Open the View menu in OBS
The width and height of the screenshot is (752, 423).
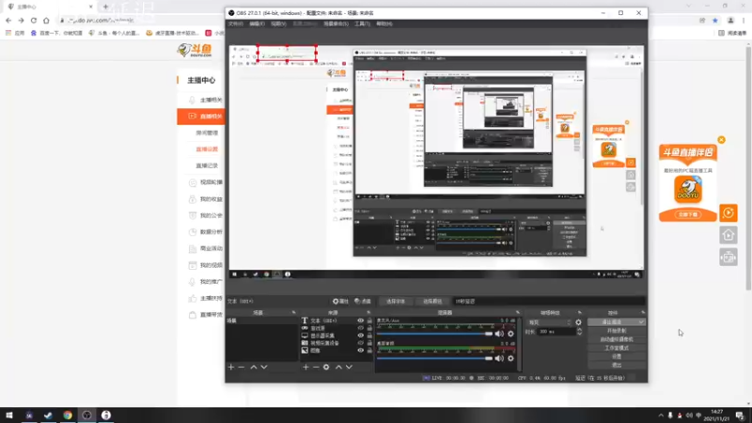click(x=278, y=24)
